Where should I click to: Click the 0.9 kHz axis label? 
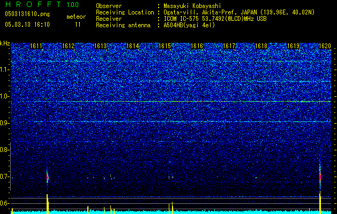click(4, 123)
